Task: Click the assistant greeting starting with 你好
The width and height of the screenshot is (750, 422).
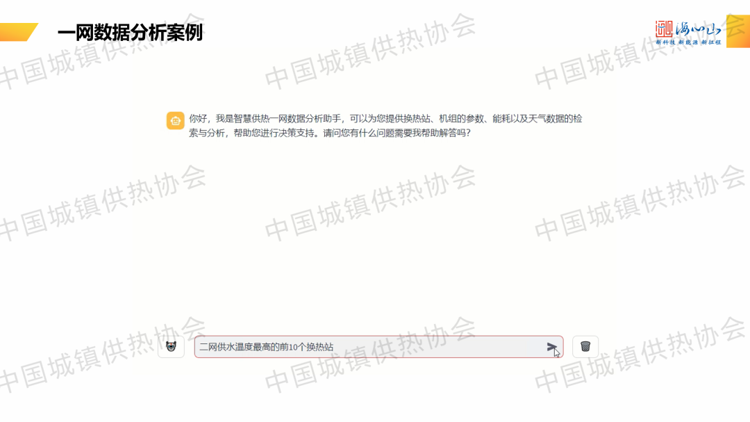Action: point(385,119)
